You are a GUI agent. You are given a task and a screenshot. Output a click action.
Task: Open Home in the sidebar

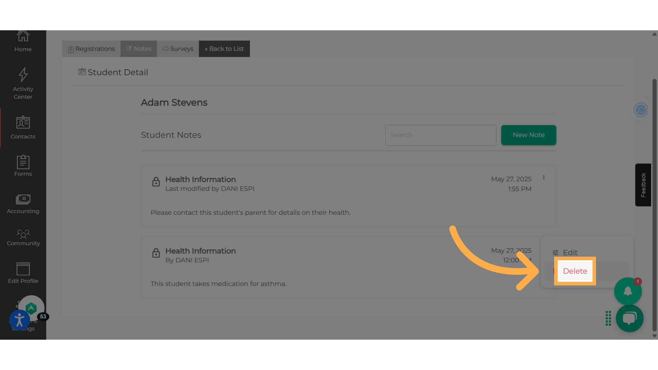pyautogui.click(x=23, y=42)
